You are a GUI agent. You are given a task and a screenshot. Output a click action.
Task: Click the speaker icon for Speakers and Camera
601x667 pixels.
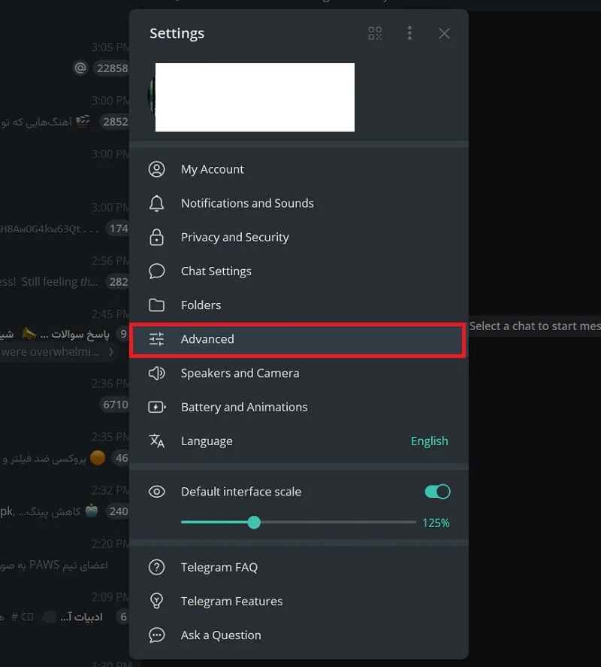coord(156,373)
